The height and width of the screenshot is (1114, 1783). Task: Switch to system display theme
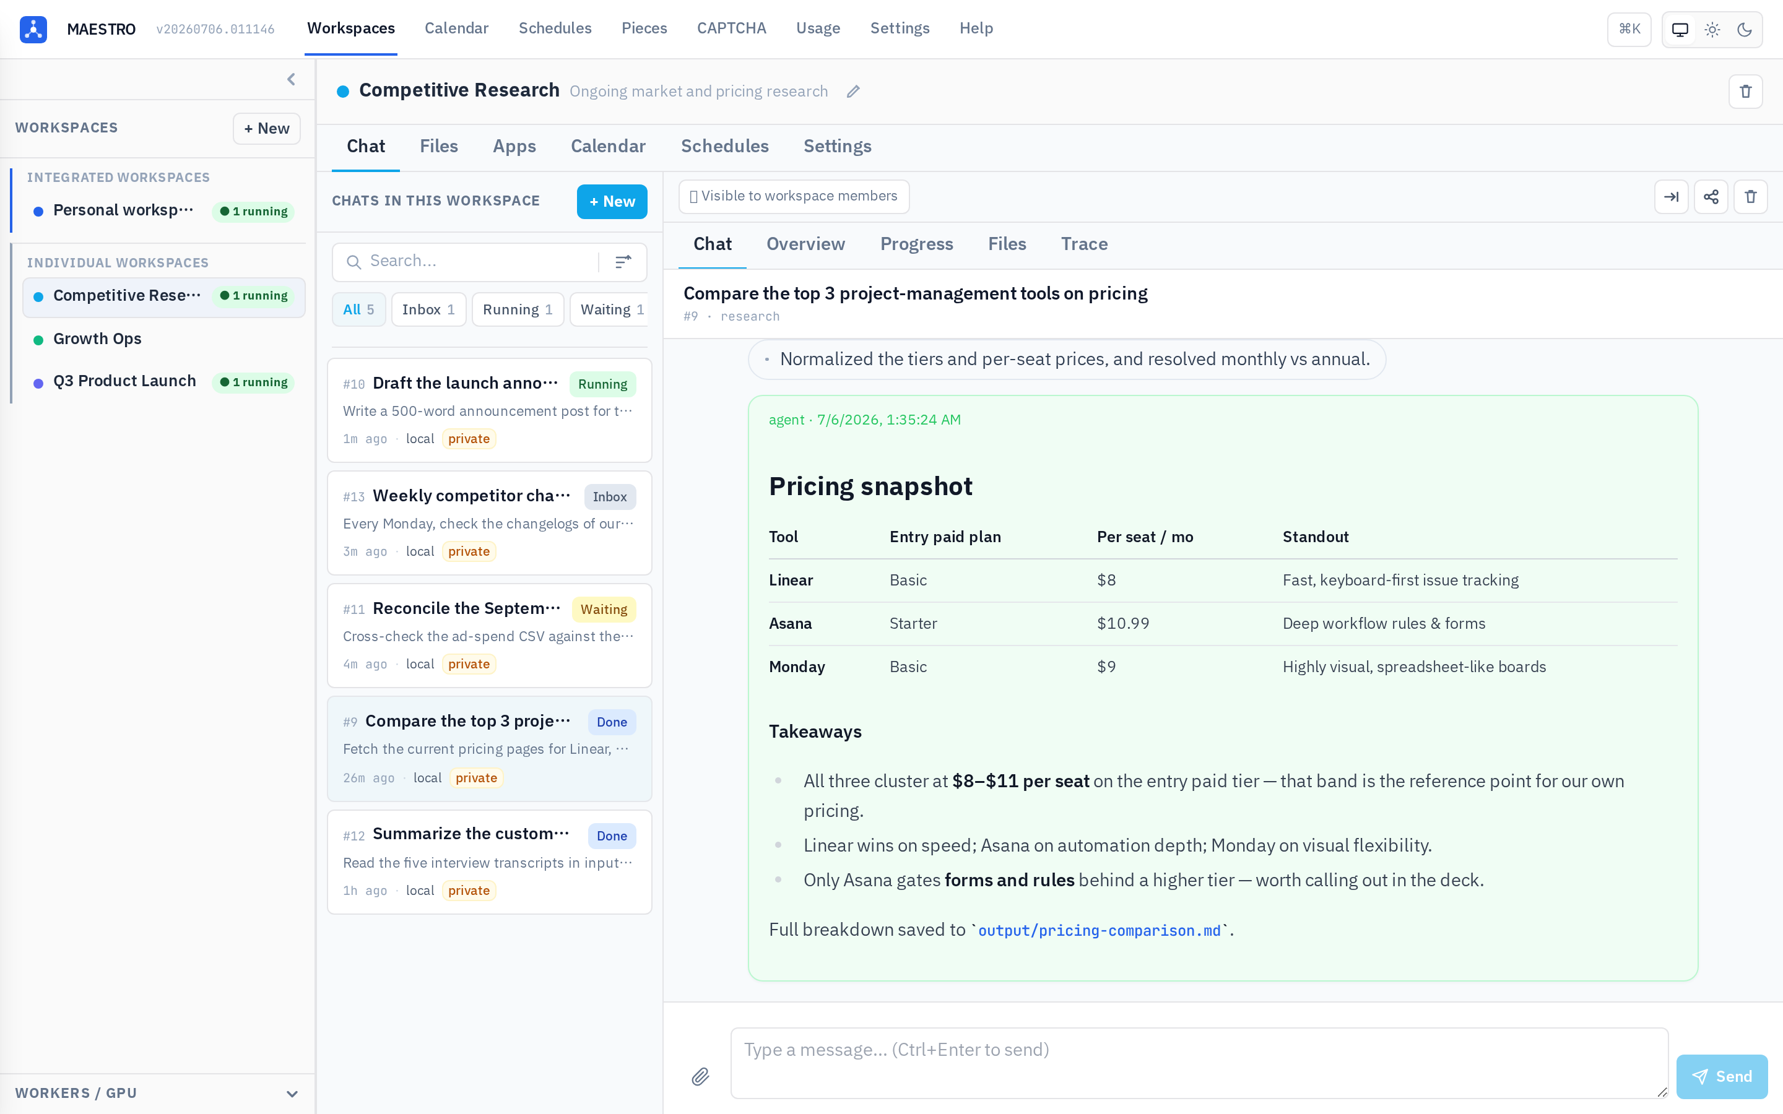coord(1680,30)
